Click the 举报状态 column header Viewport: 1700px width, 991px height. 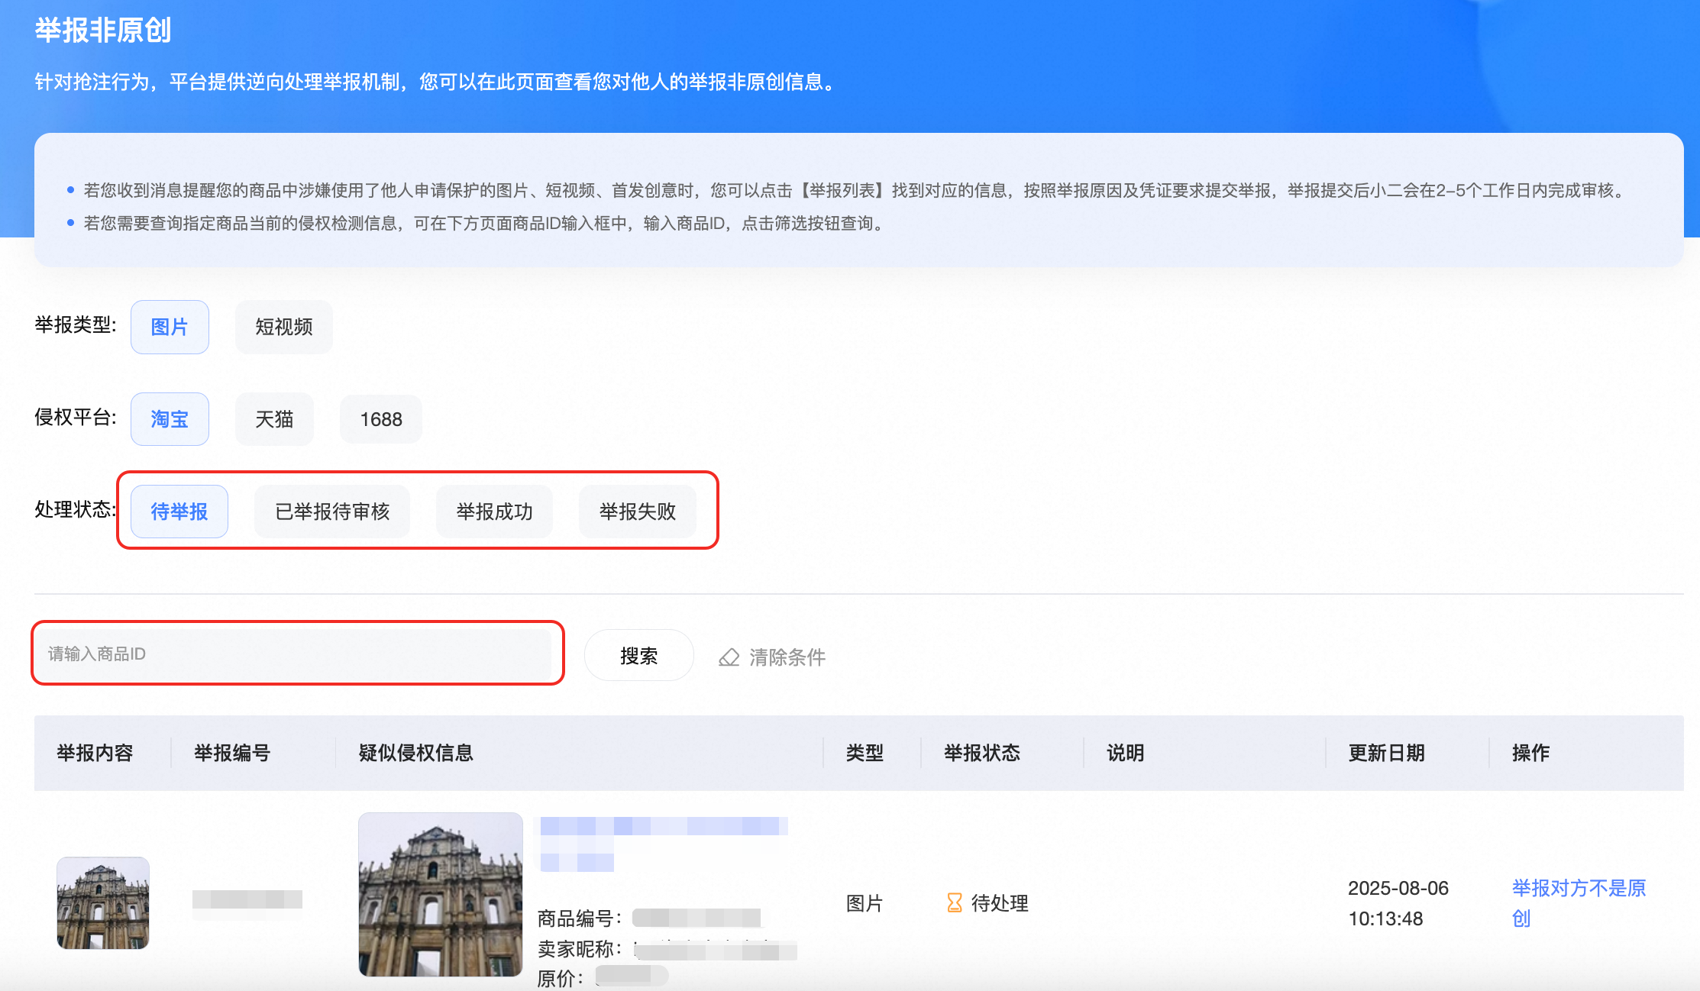tap(982, 753)
